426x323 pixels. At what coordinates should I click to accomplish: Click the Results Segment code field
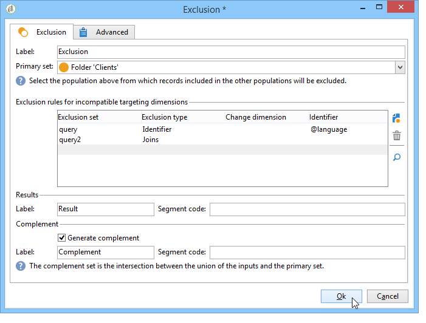point(307,209)
